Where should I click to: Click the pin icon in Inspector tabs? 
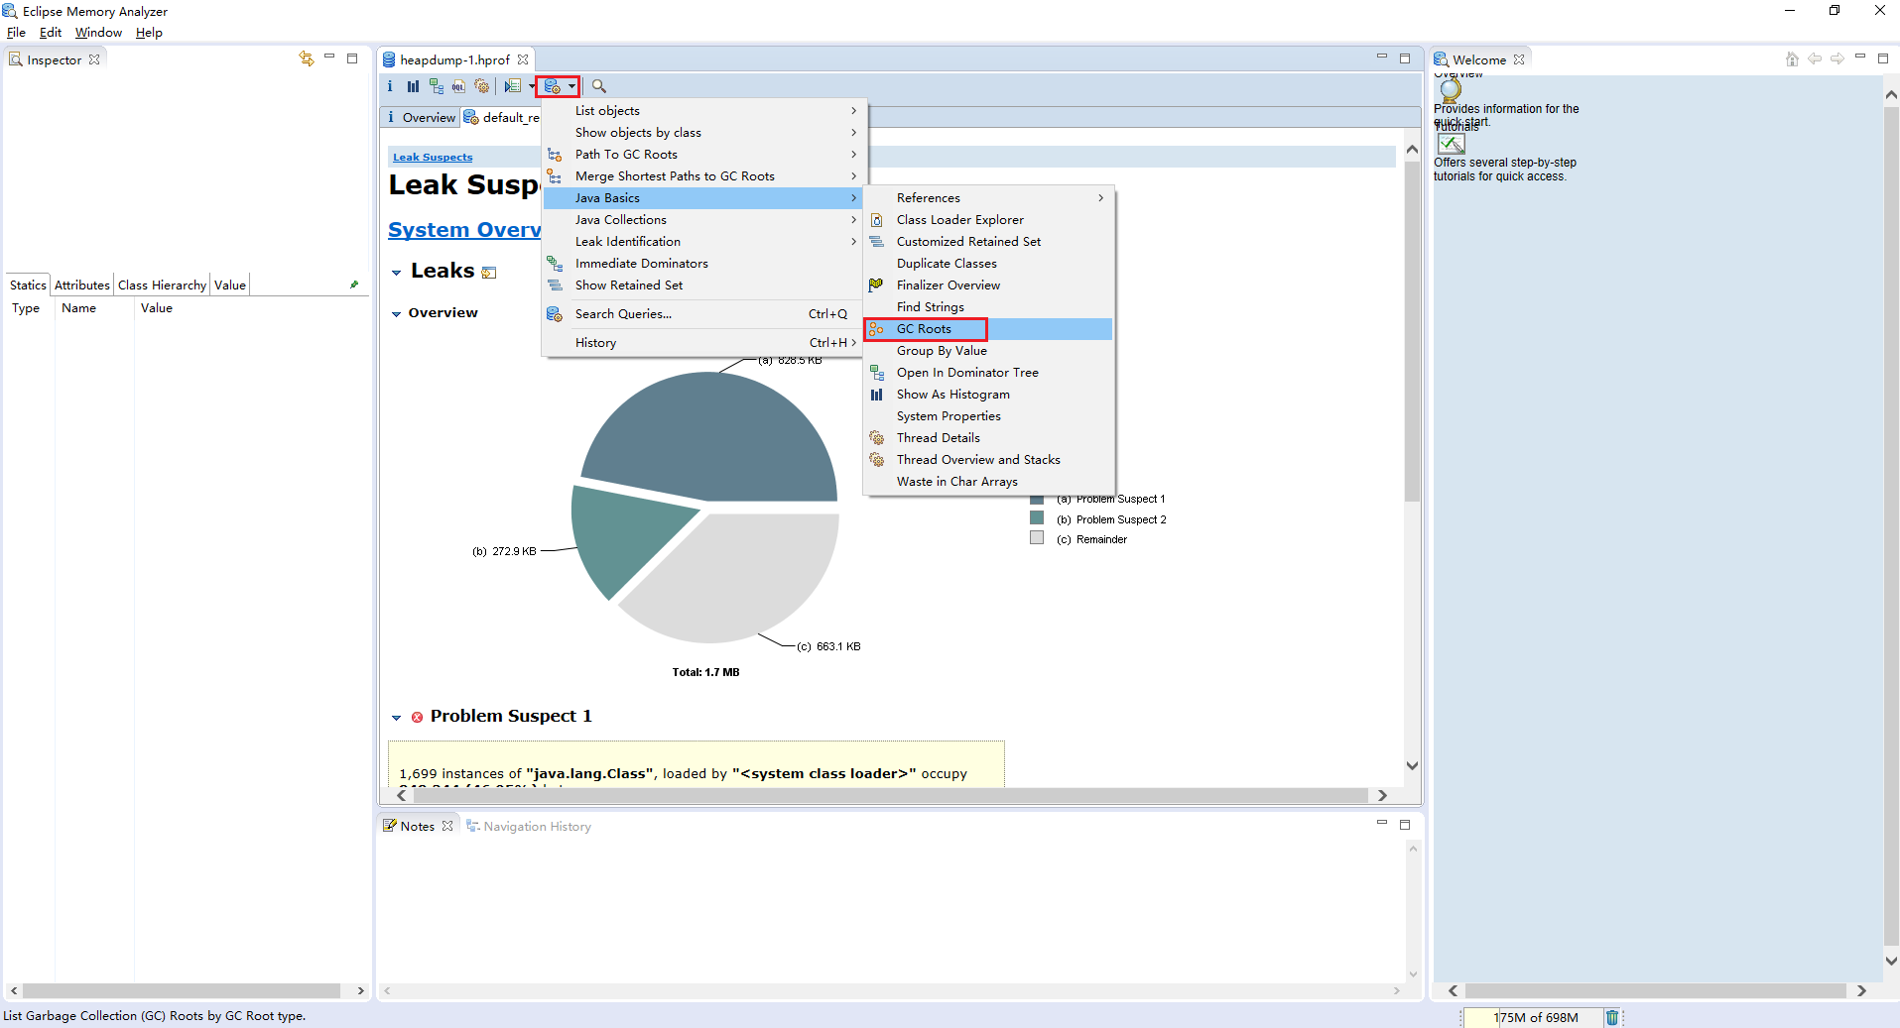coord(354,285)
